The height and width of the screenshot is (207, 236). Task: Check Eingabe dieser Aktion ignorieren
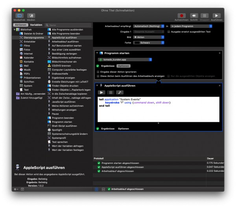[x=98, y=72]
